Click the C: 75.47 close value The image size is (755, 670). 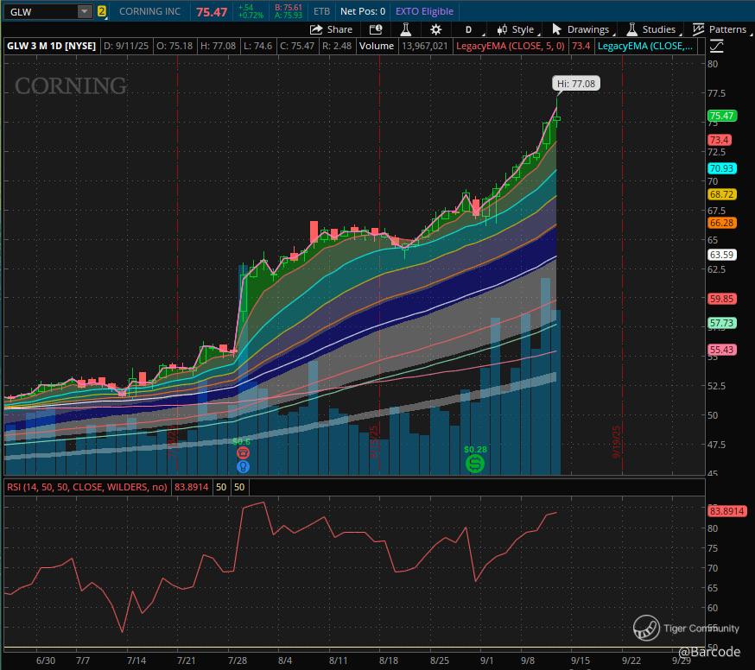(297, 46)
